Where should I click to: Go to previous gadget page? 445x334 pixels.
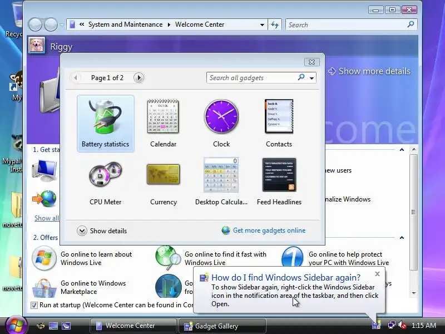[x=76, y=78]
